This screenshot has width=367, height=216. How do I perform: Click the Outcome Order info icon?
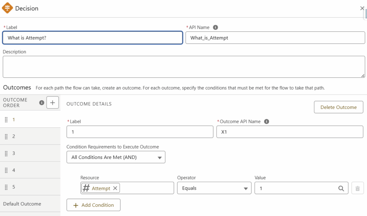tap(42, 103)
